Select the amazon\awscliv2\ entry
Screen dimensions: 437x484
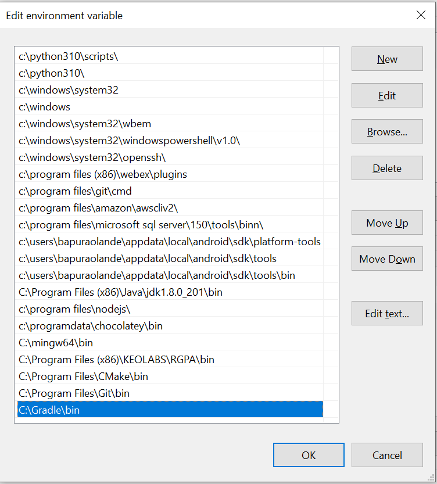(x=170, y=208)
